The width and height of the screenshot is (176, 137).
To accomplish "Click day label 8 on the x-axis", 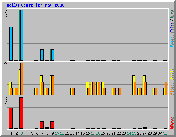I will point(47,133).
